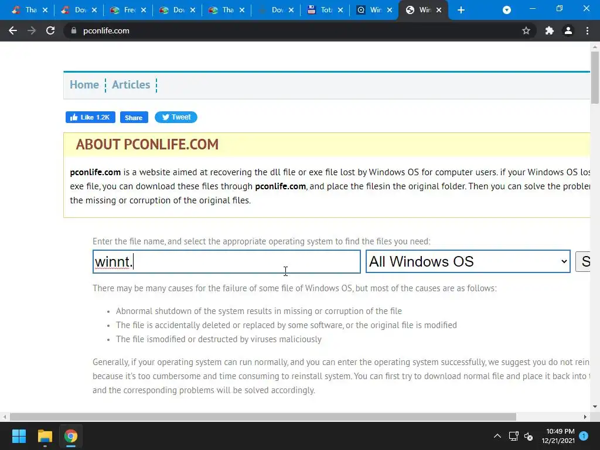Click the muted volume icon in tray
600x450 pixels.
529,436
